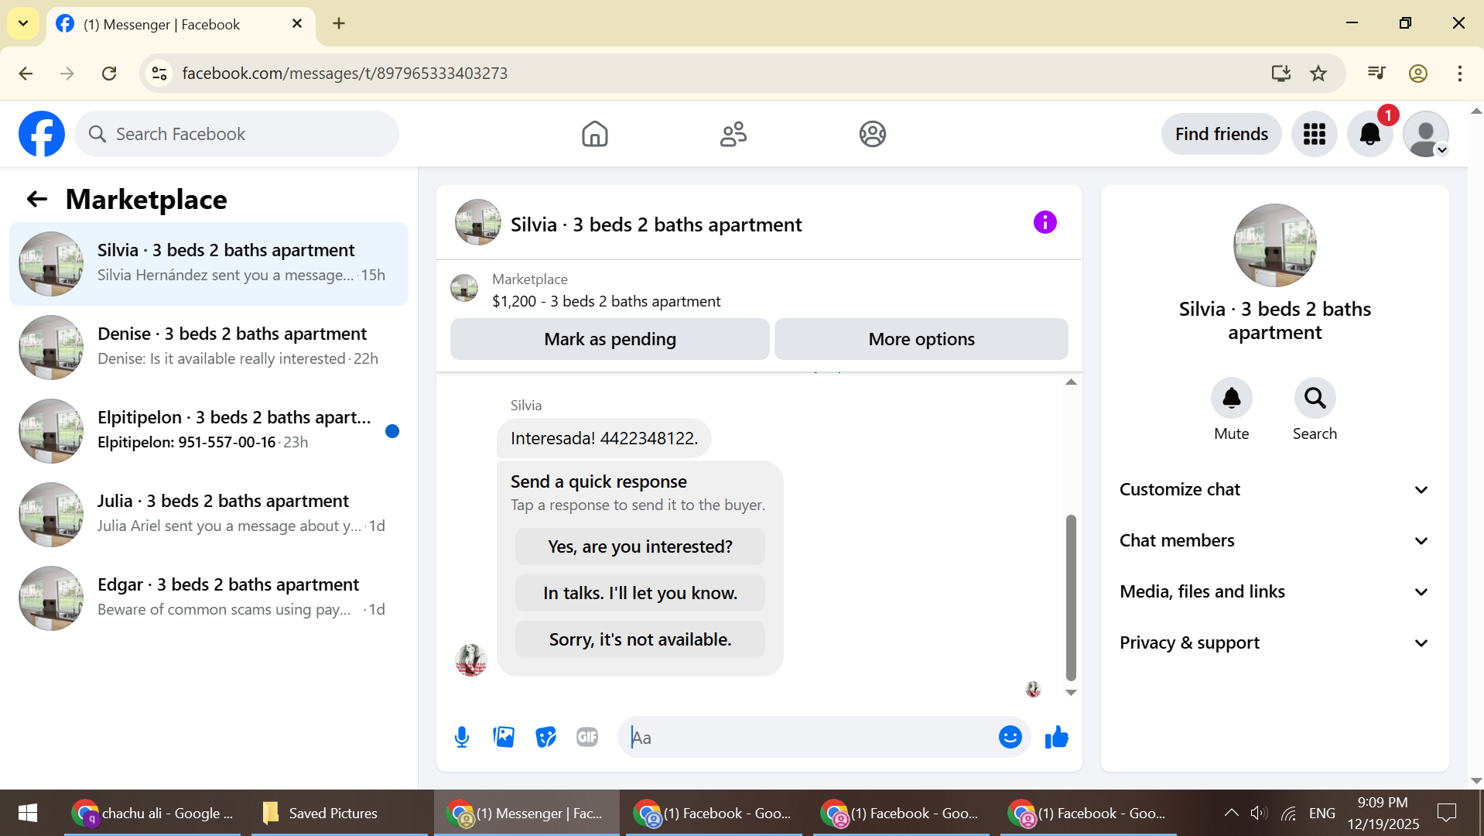Send "Sorry, it's not available." response
Image resolution: width=1484 pixels, height=836 pixels.
[x=640, y=639]
